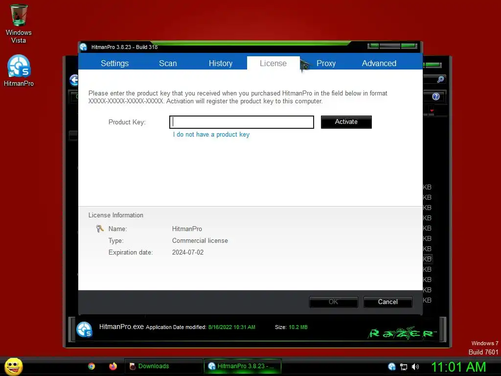Screen dimensions: 501x376
Task: Click the HitmanPro.exe file name in the details pane
Action: (x=121, y=327)
